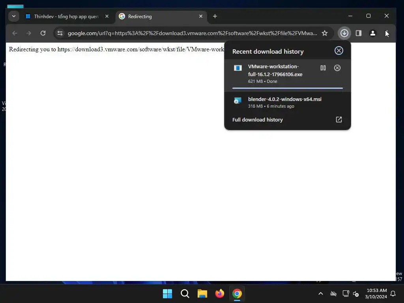
Task: Switch to the Redirecting tab
Action: (x=161, y=17)
